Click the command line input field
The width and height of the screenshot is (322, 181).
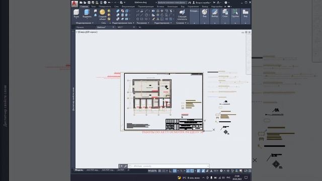(x=167, y=166)
